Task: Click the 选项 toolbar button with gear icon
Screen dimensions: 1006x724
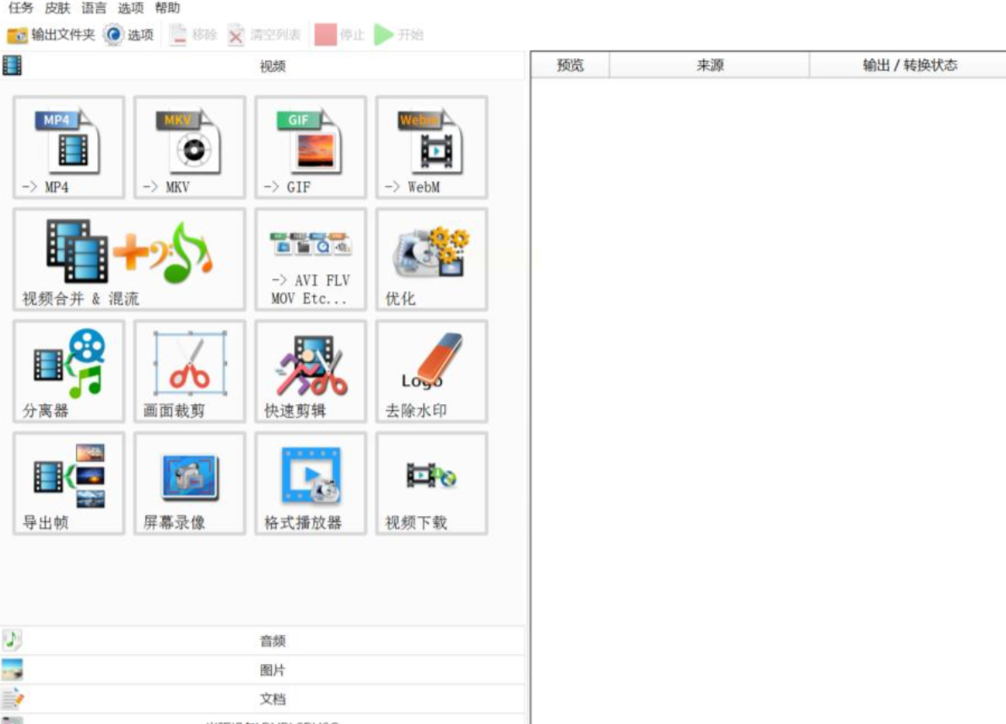Action: coord(130,35)
